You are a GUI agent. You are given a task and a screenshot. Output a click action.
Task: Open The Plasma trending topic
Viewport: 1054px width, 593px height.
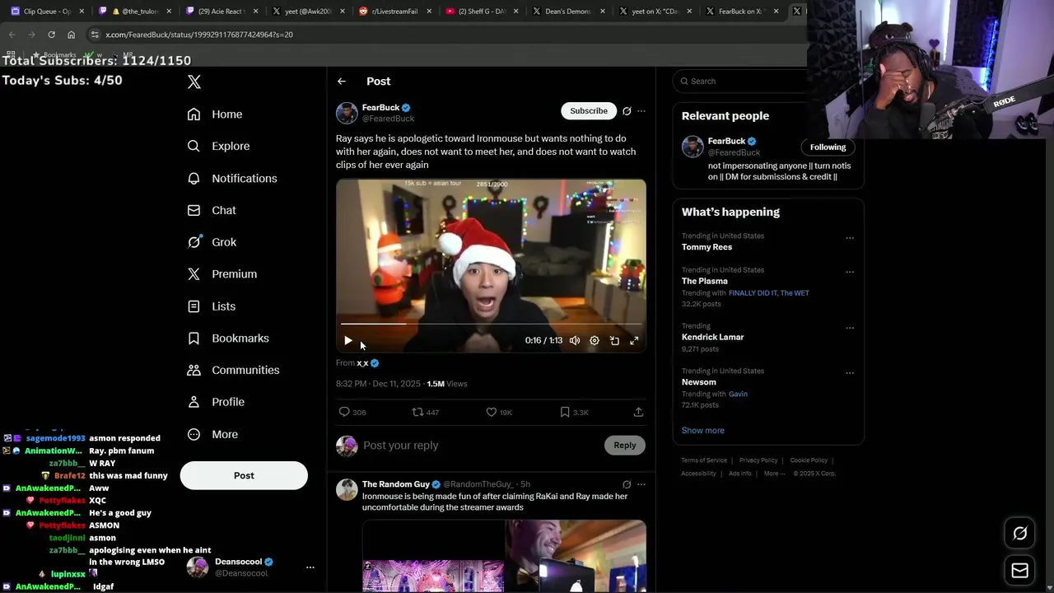pos(705,281)
